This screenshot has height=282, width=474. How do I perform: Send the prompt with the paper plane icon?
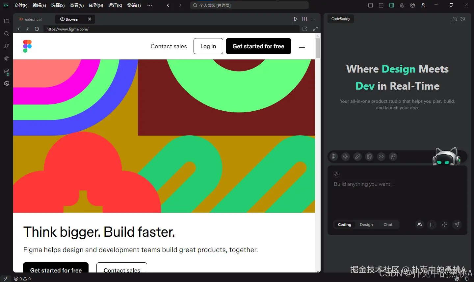(457, 225)
